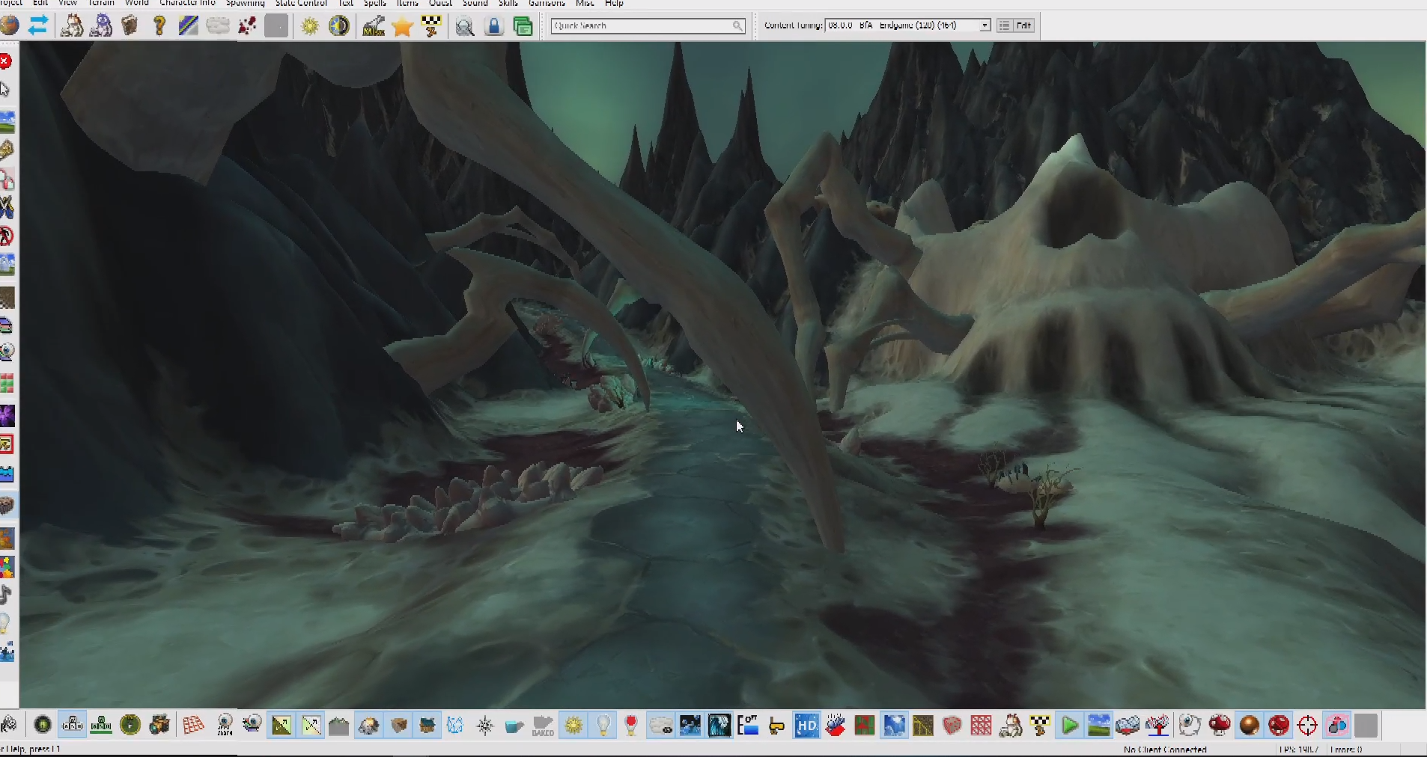
Task: Toggle the green play arrow button
Action: pos(1070,725)
